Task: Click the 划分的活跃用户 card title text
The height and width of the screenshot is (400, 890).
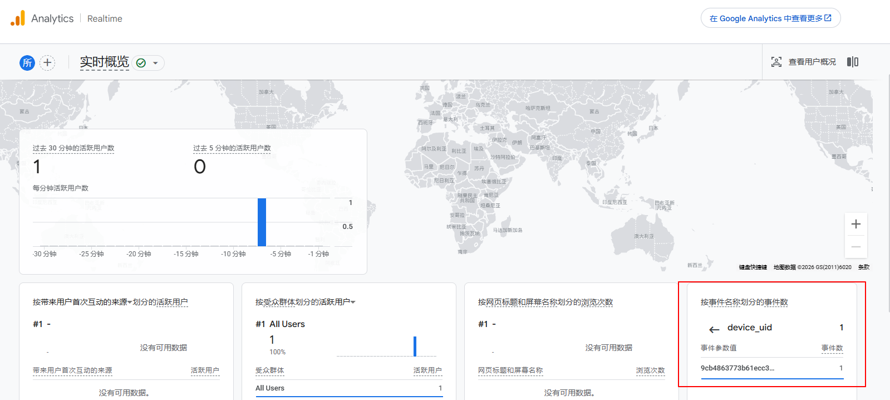Action: 160,302
